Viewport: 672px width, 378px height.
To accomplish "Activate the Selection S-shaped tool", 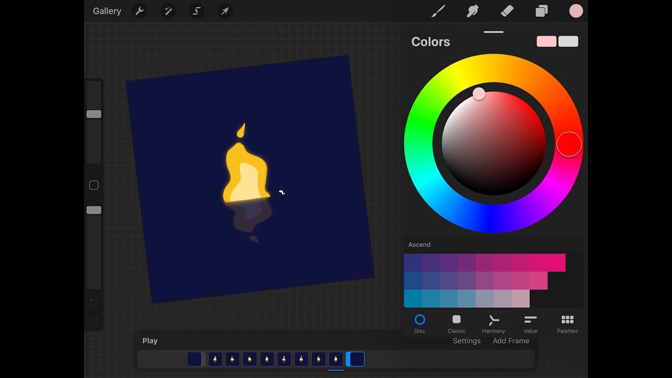I will click(197, 11).
